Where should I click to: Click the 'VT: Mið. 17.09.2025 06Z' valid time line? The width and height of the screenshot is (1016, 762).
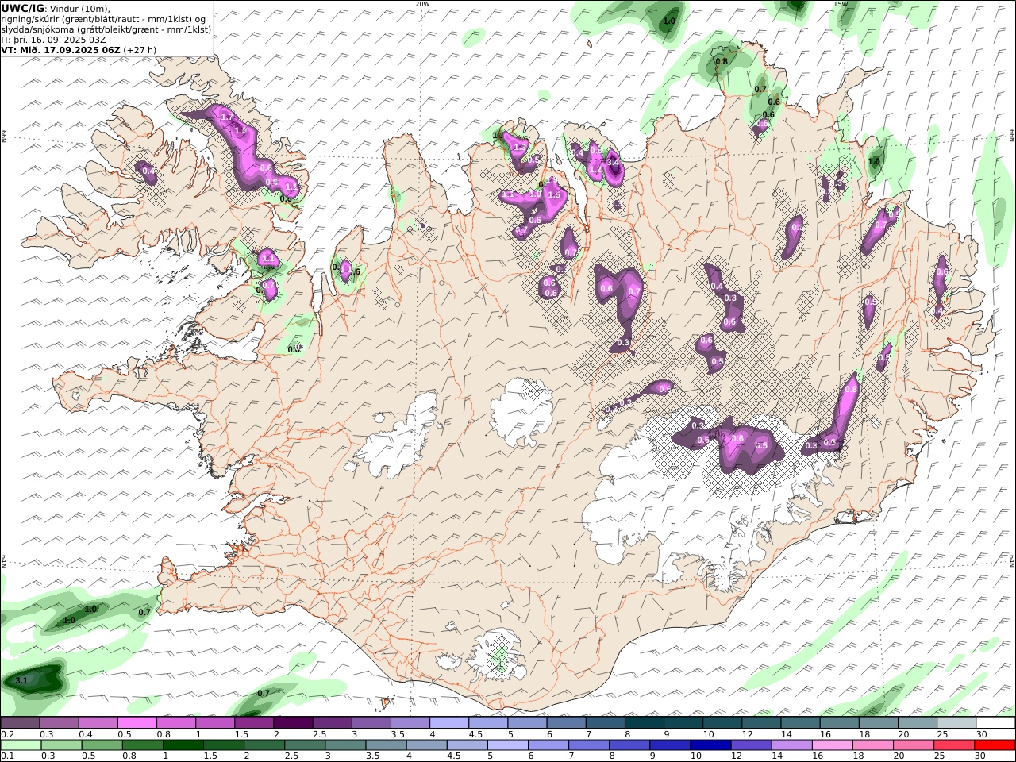tap(61, 49)
